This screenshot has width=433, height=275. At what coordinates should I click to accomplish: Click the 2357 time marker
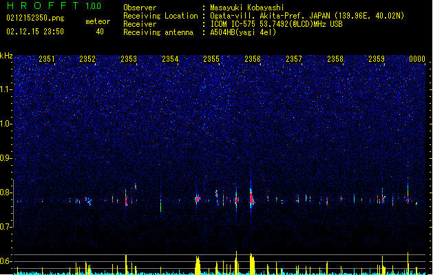(x=294, y=59)
